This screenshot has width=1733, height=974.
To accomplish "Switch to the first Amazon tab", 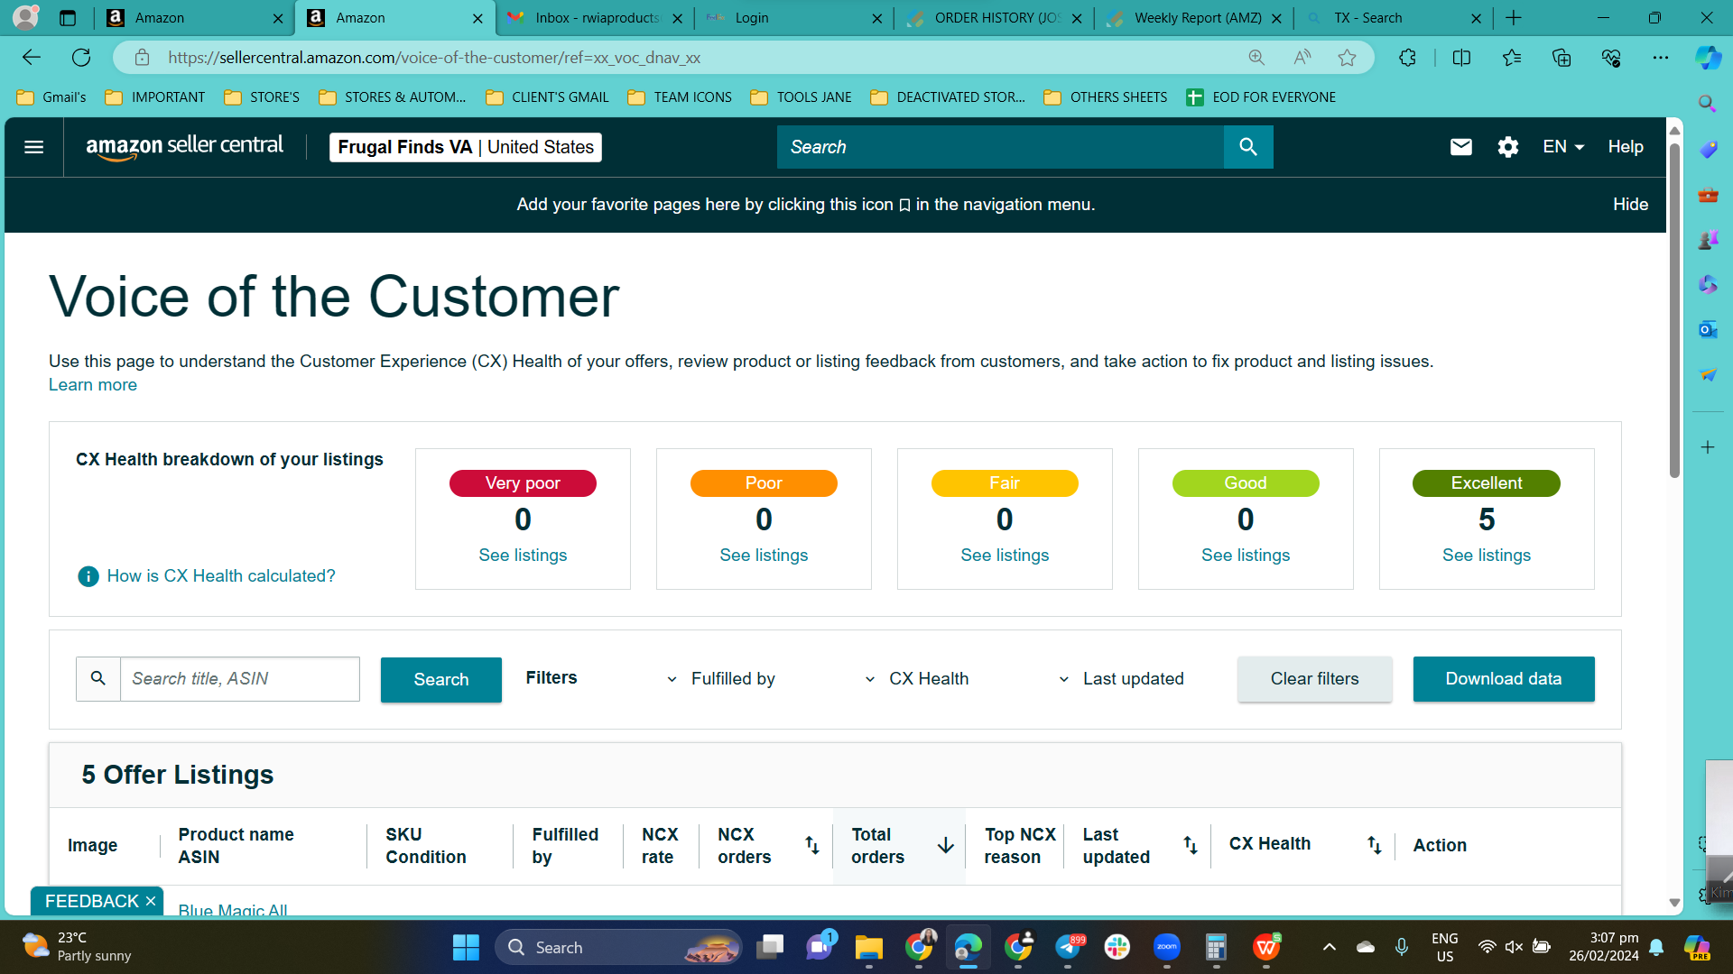I will coord(194,18).
